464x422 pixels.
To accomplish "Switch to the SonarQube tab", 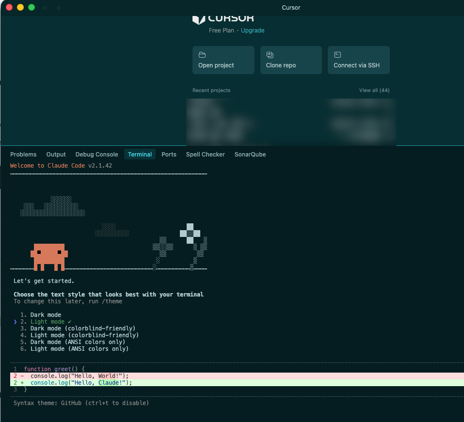I will (x=250, y=155).
